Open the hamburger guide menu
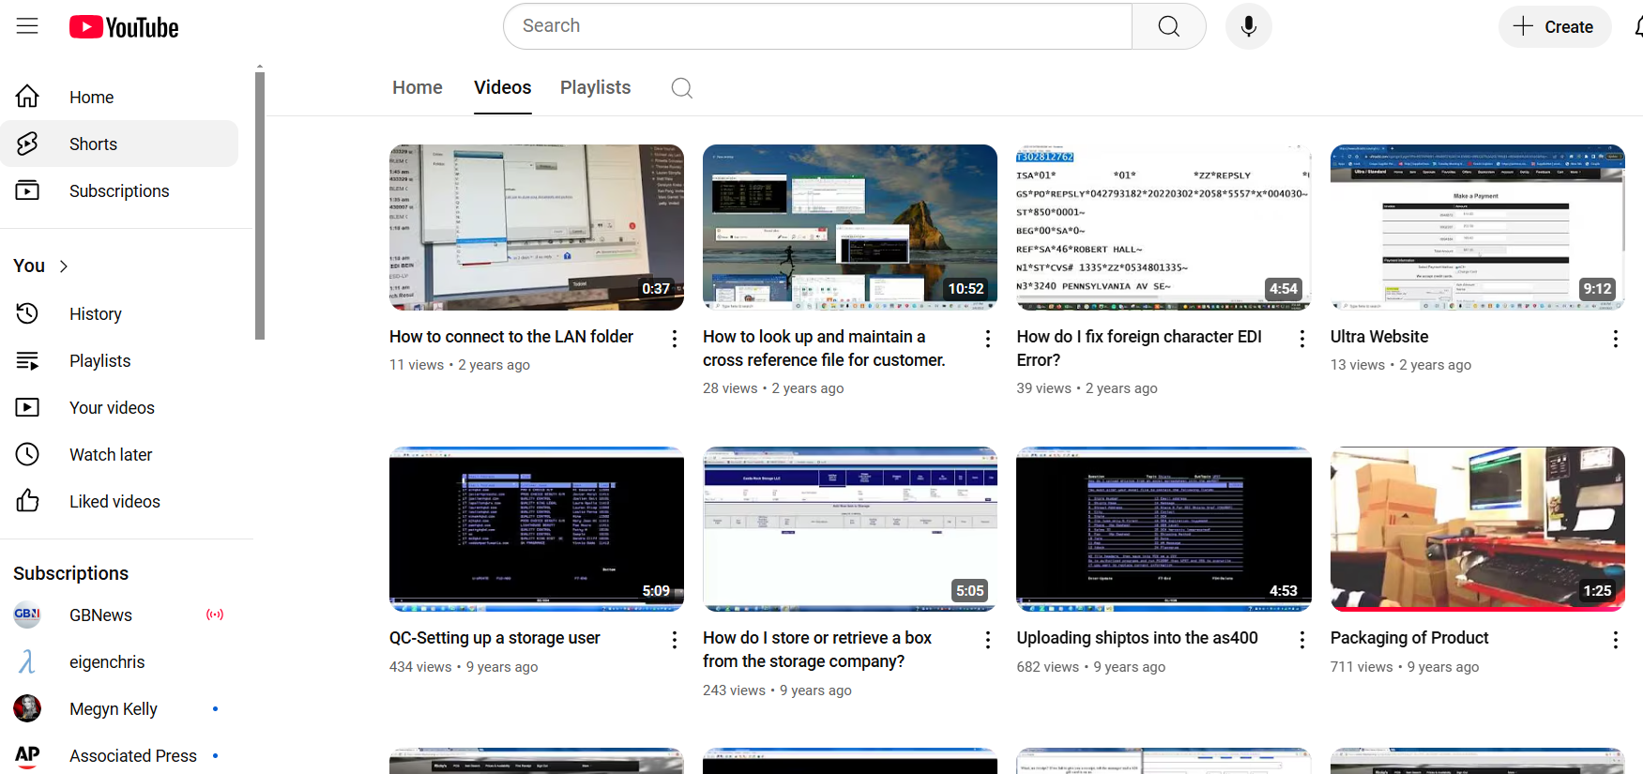Viewport: 1643px width, 774px height. (x=27, y=26)
